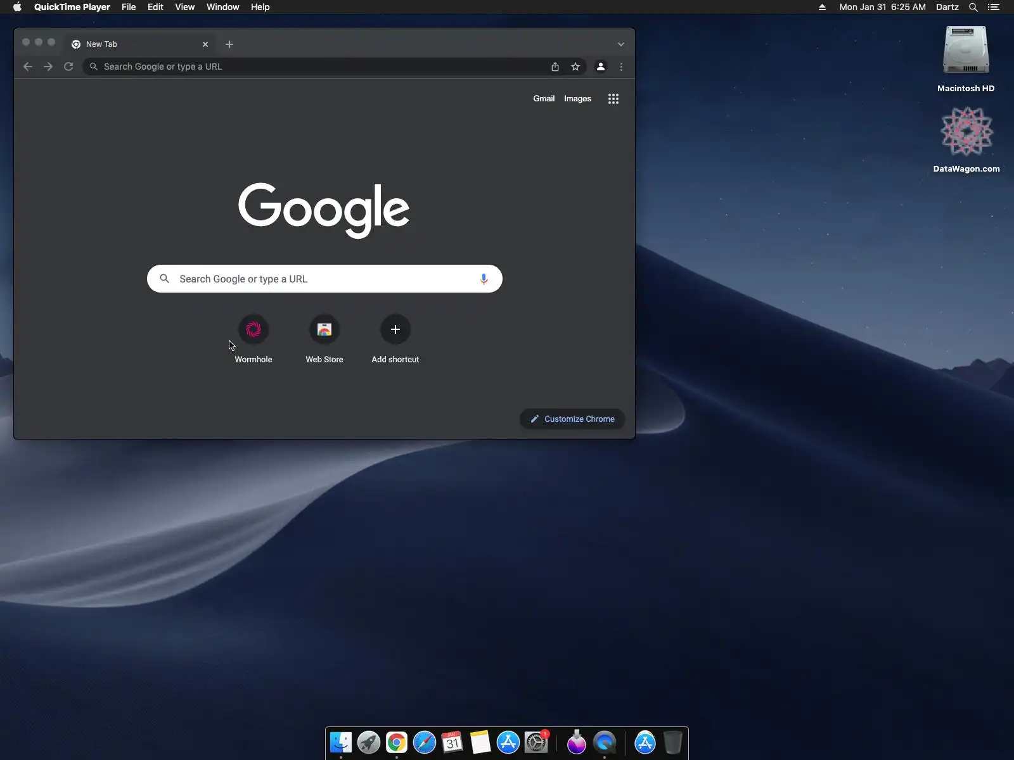Reload the page in Chrome
The height and width of the screenshot is (760, 1014).
68,66
